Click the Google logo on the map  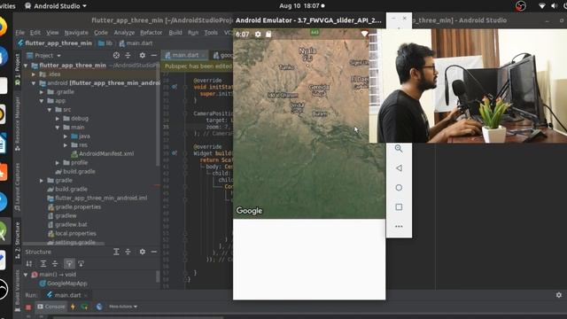249,211
